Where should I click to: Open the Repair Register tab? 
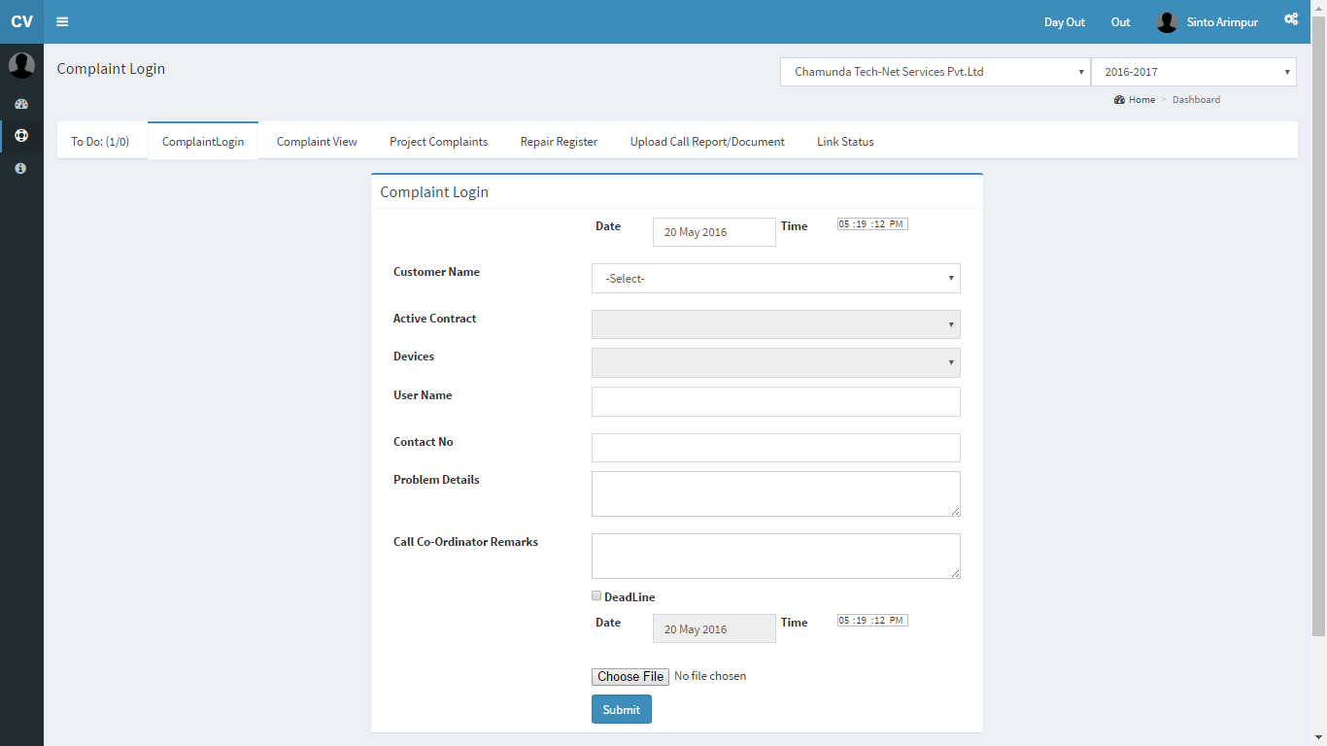click(x=559, y=142)
